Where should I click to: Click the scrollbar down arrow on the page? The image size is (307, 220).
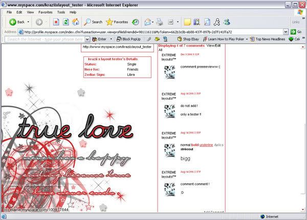coord(303,210)
